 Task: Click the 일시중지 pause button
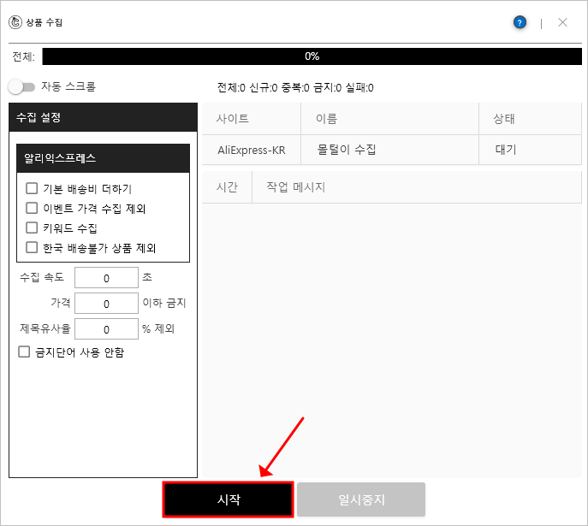(x=361, y=499)
